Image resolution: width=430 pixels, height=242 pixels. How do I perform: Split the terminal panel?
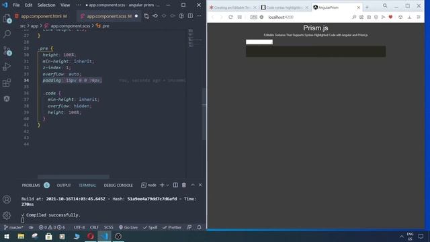click(x=175, y=186)
